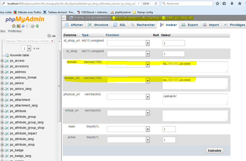The width and height of the screenshot is (246, 161).
Task: Open function dropdown for id_shop_url
Action: [x=128, y=43]
